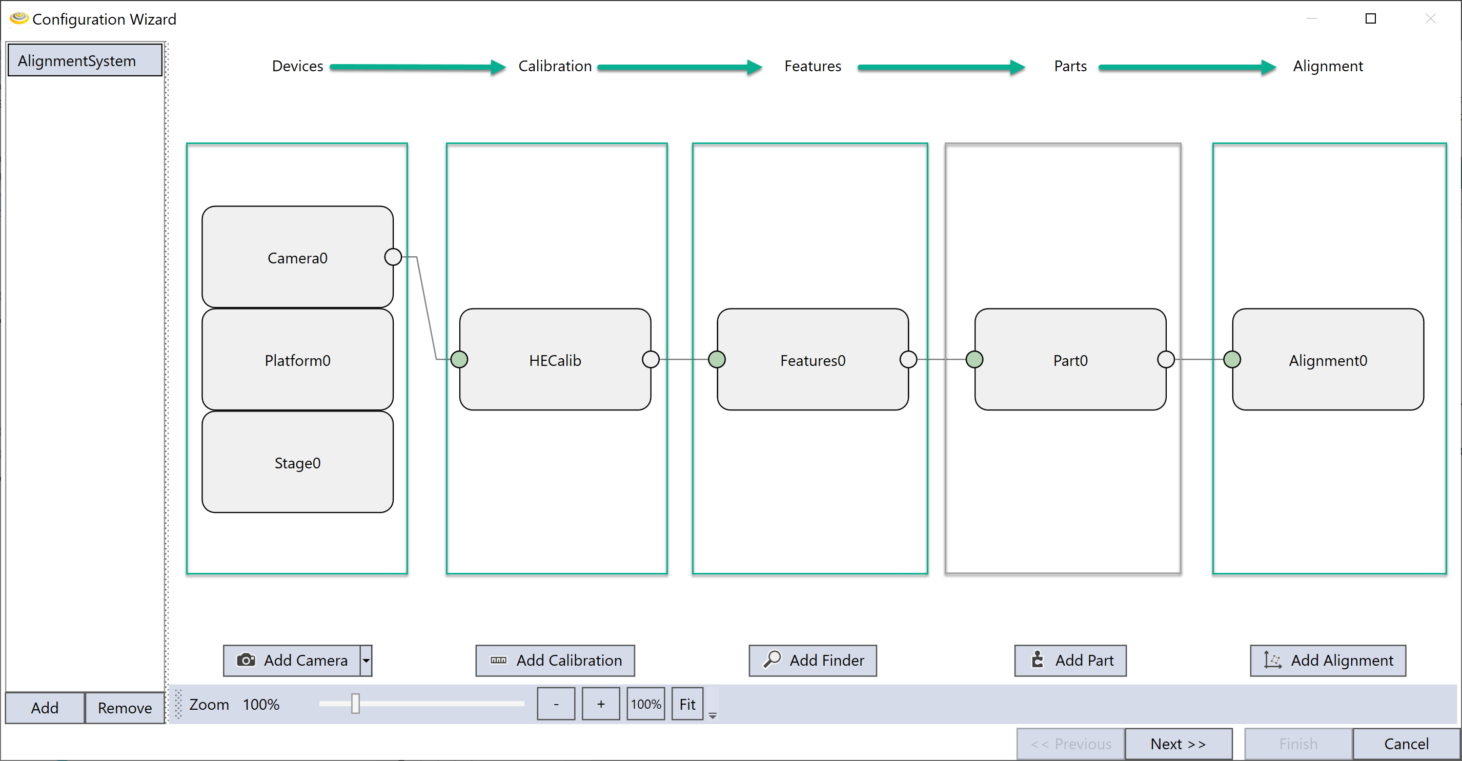
Task: Select AlignmentSystem in the left list
Action: pos(85,60)
